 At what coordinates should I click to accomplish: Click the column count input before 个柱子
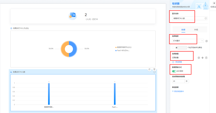pyautogui.click(x=182, y=47)
